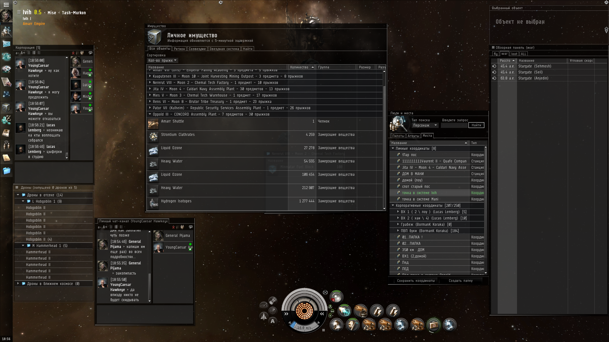This screenshot has width=609, height=342.
Task: Open the character sheet portrait in Neocom
Action: coord(6,16)
